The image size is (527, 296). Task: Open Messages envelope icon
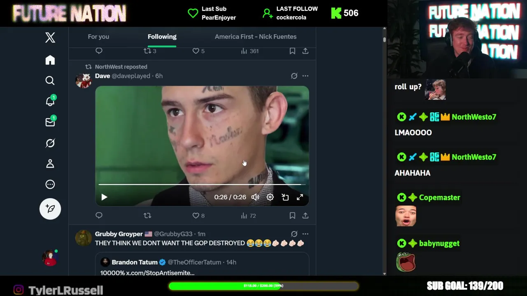(50, 122)
